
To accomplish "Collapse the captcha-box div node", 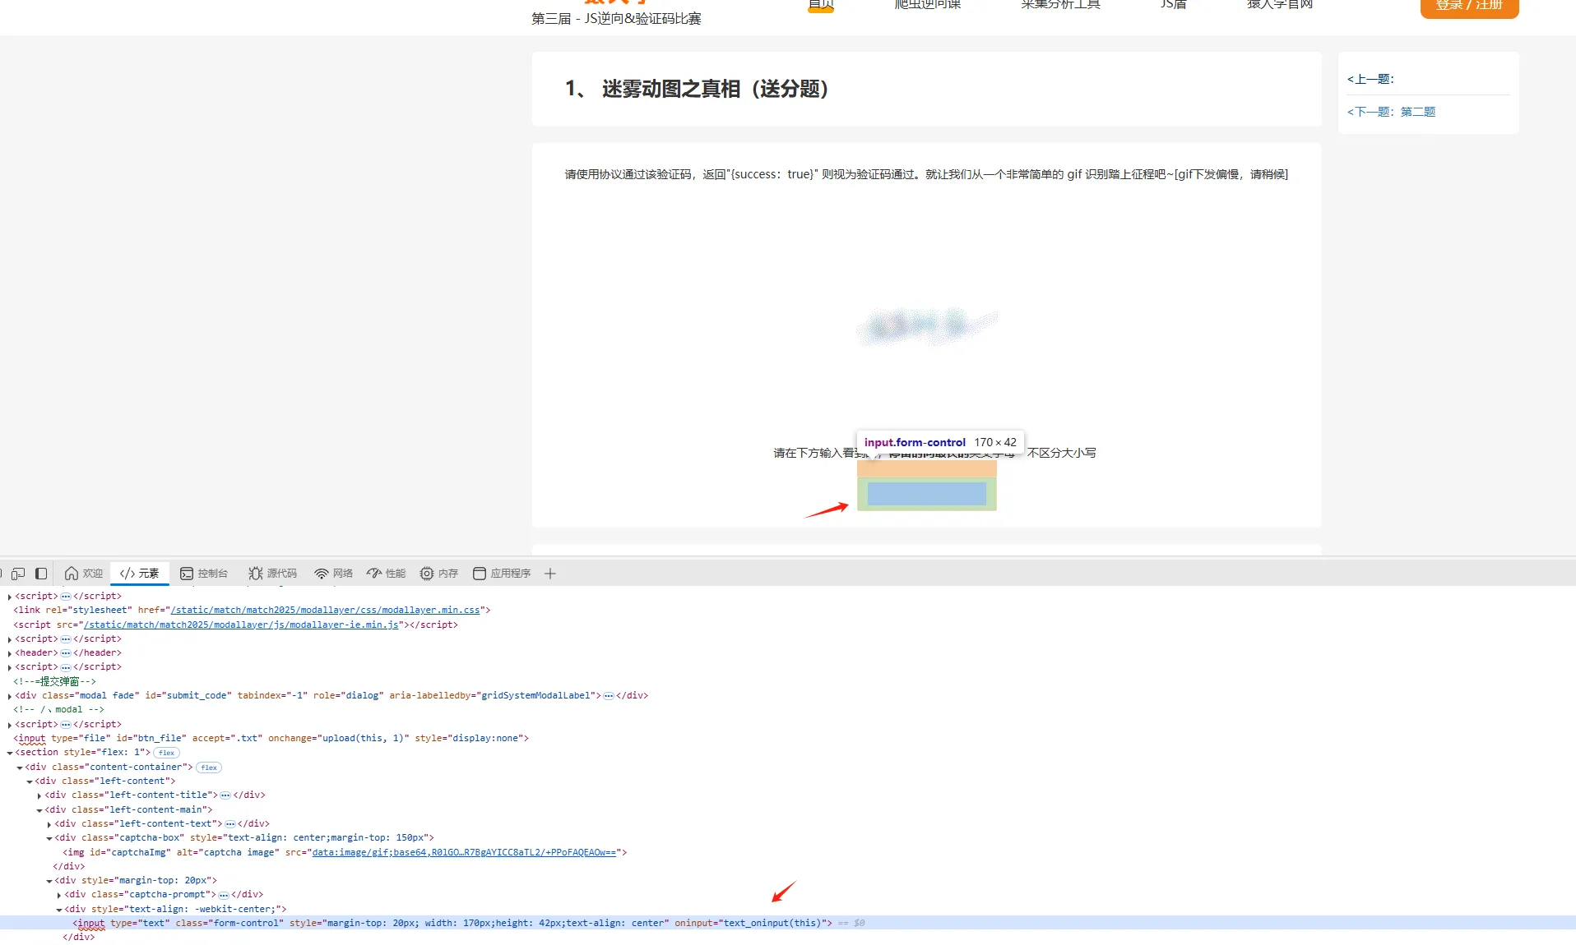I will tap(49, 838).
